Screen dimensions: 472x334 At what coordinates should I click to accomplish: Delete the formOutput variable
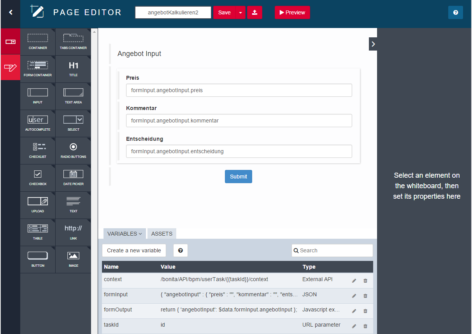tap(365, 311)
